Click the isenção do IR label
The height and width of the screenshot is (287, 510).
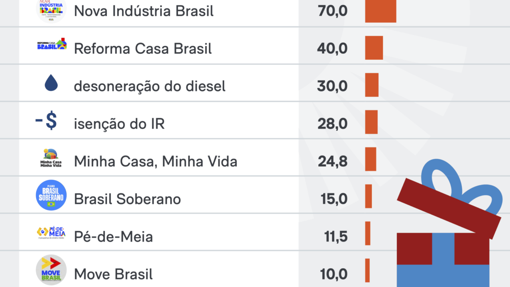click(x=119, y=124)
